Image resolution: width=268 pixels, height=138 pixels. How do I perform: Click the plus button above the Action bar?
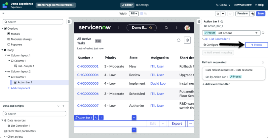coord(134,117)
